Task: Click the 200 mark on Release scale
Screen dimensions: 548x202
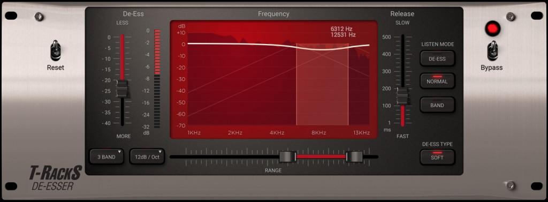Action: [386, 88]
